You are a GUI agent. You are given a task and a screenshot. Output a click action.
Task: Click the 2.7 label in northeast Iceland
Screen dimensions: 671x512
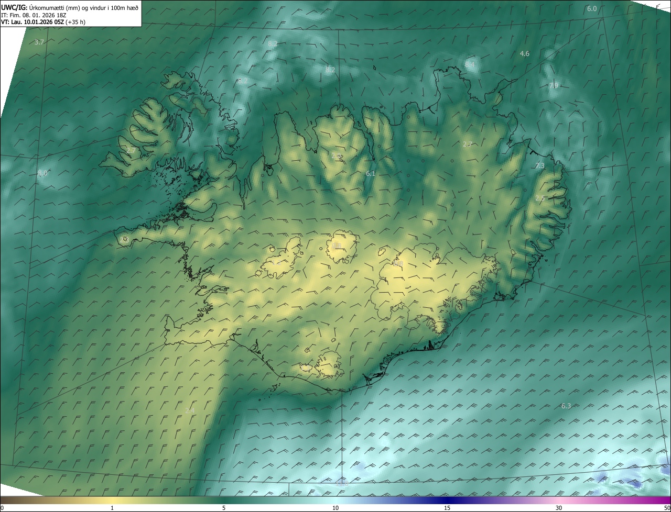pos(468,144)
